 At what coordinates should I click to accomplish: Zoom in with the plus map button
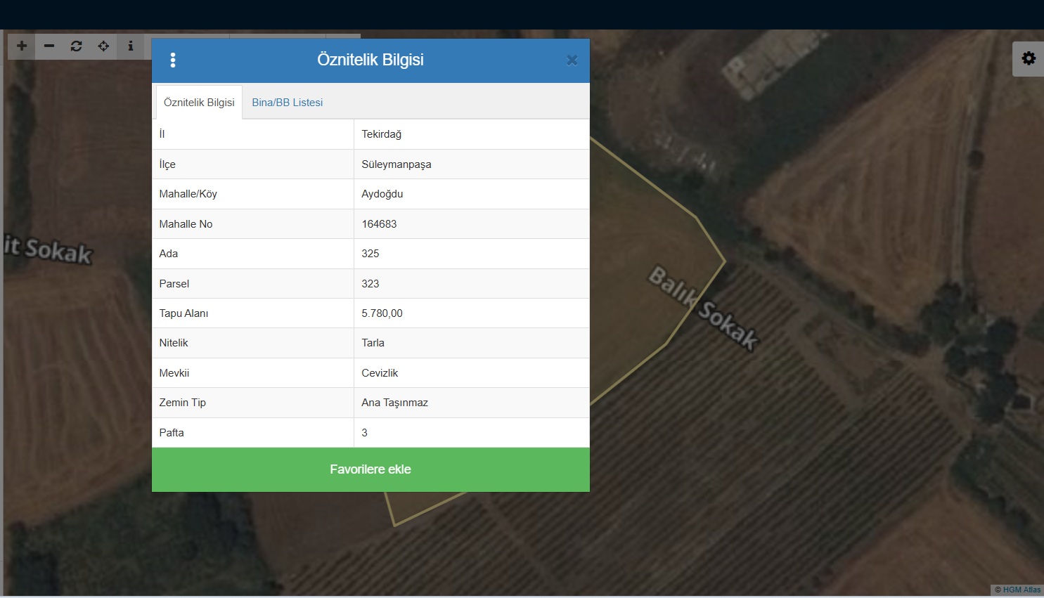click(x=22, y=46)
